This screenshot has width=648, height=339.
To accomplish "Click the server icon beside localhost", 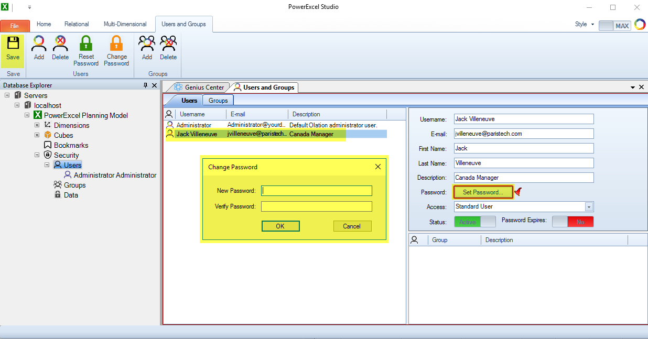I will pos(28,105).
